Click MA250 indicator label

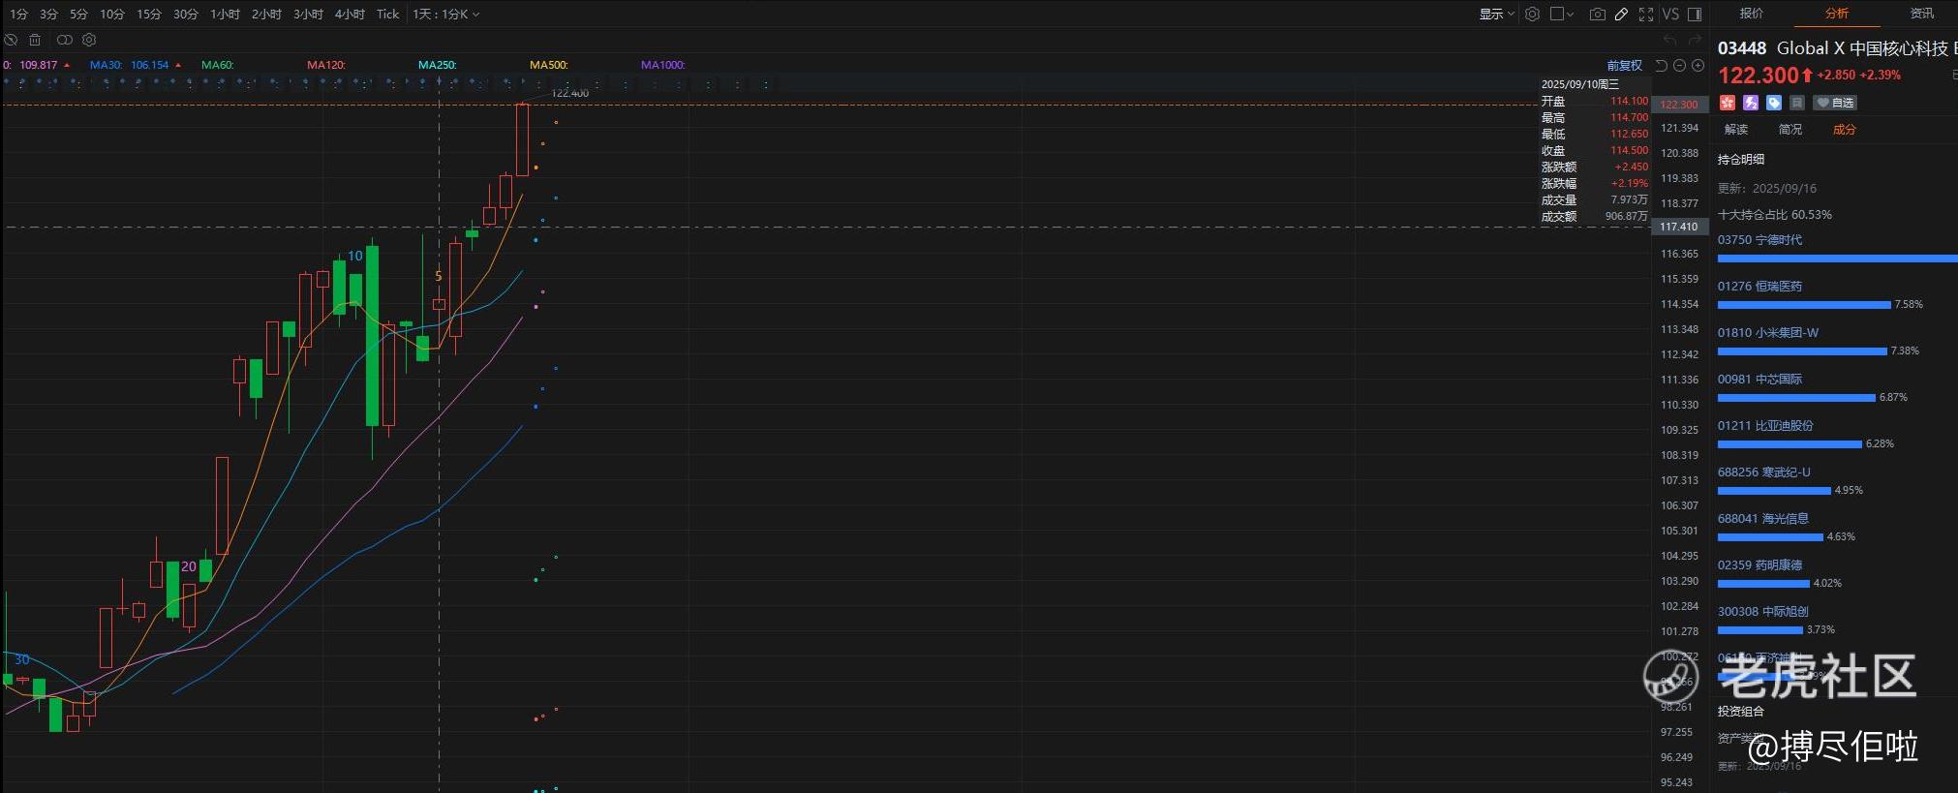point(438,65)
